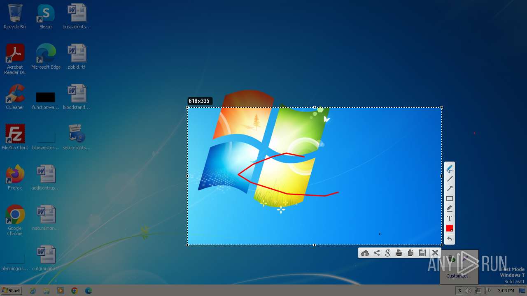This screenshot has height=296, width=527.
Task: Select the Skype desktop shortcut
Action: [46, 16]
